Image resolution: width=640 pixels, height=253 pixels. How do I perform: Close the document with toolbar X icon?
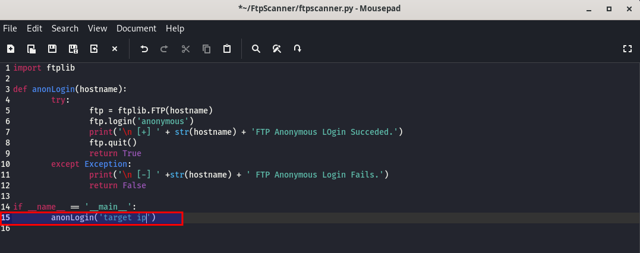pyautogui.click(x=115, y=49)
